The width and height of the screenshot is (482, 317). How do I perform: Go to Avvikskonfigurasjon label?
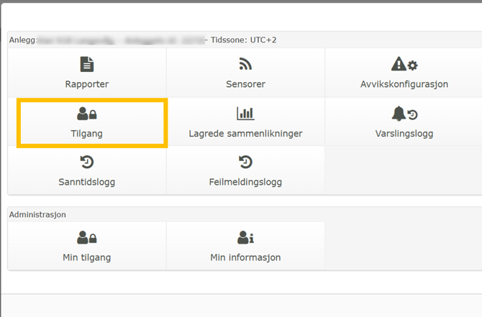point(404,84)
